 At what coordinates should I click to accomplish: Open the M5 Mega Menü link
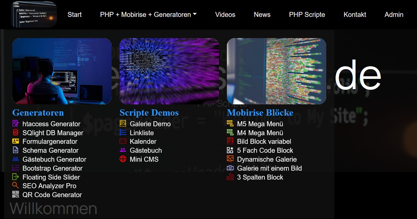[260, 124]
